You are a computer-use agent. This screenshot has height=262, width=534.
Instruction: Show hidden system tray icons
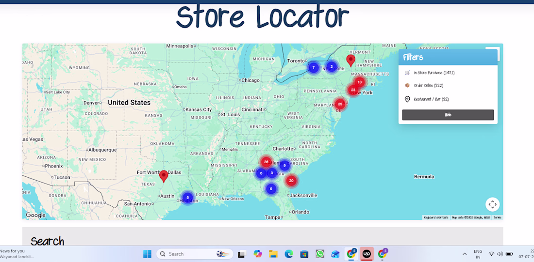click(464, 254)
